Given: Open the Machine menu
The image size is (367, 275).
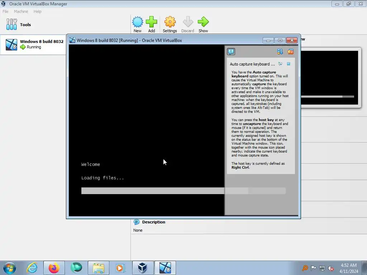Looking at the screenshot, I should pos(21,11).
